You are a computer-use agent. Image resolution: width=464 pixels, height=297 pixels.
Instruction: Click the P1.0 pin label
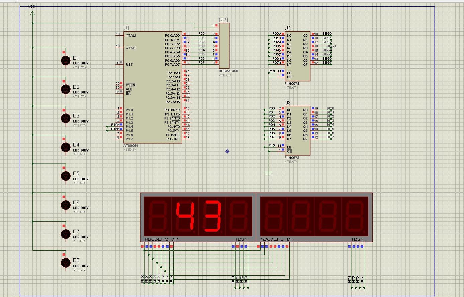coord(129,110)
